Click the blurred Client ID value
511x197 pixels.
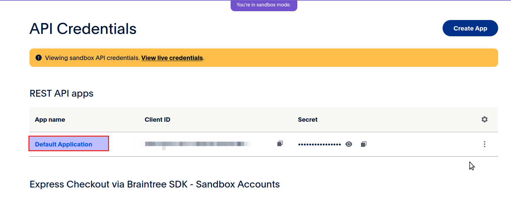196,144
